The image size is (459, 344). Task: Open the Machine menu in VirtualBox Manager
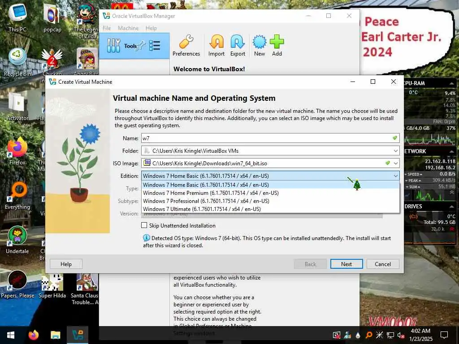[128, 28]
